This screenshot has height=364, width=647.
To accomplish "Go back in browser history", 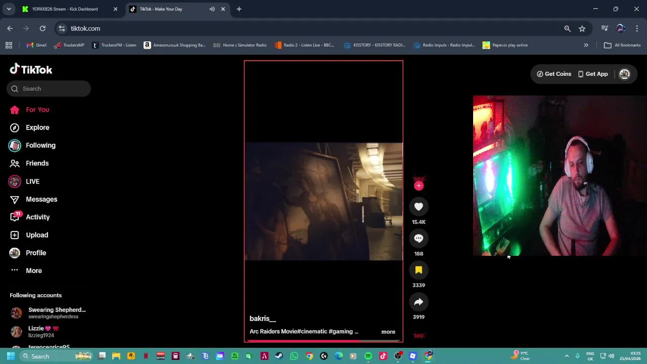I will pos(10,28).
